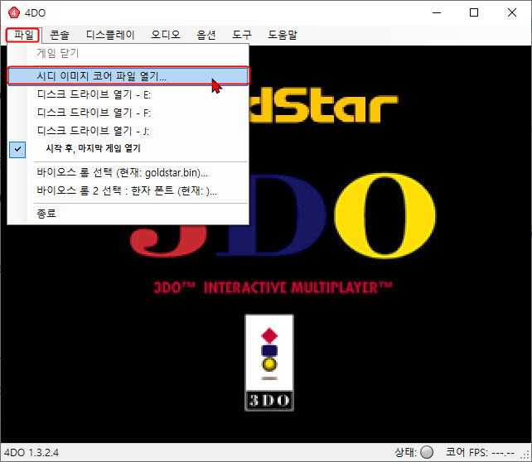This screenshot has width=532, height=462.
Task: Select 바이오스 롬 2 선택 한자 폰트 entry
Action: click(128, 190)
